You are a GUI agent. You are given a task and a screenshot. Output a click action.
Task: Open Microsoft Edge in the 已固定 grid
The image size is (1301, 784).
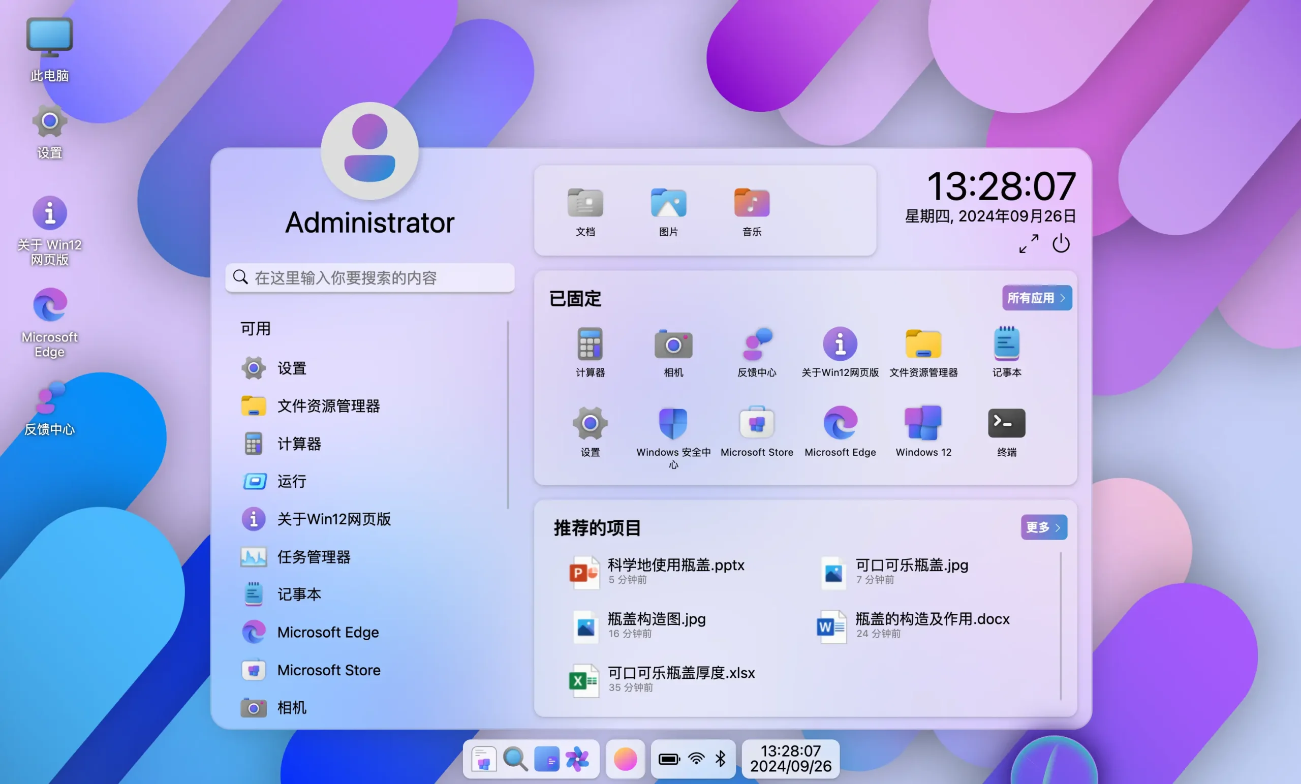(840, 431)
